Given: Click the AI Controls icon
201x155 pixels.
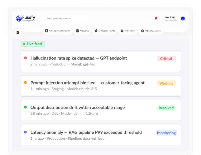Looking at the screenshot, I should click(x=77, y=31).
